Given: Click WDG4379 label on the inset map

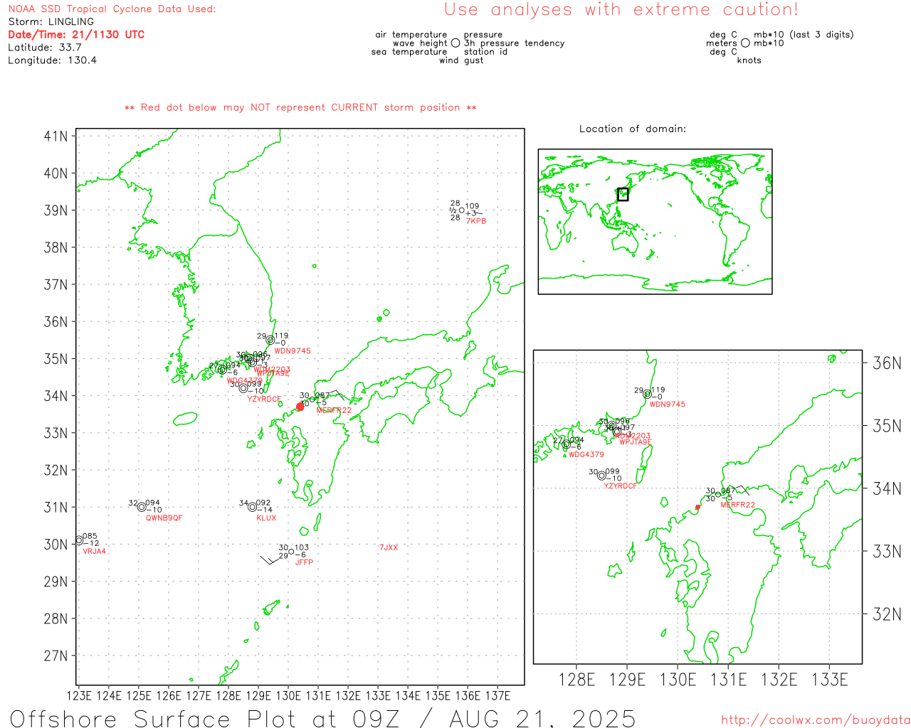Looking at the screenshot, I should pyautogui.click(x=586, y=455).
